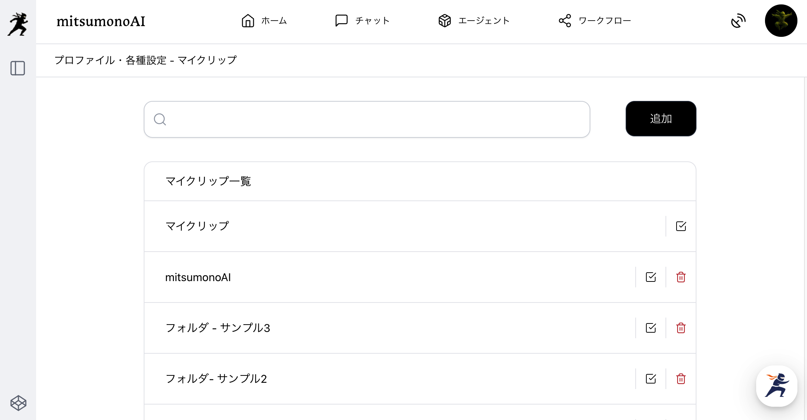Screen dimensions: 807x420
Task: Open the ホーム menu item
Action: pyautogui.click(x=264, y=21)
